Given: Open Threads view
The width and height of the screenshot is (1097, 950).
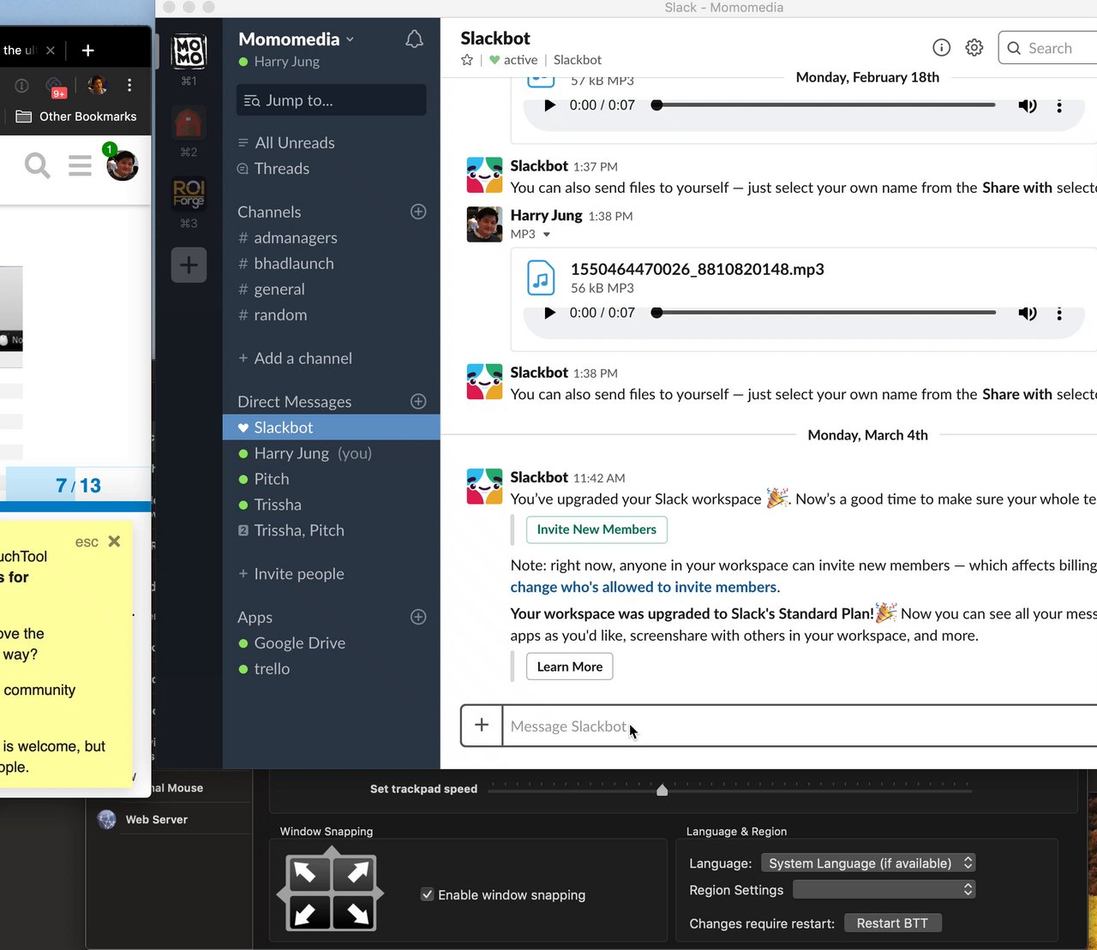Looking at the screenshot, I should pyautogui.click(x=282, y=169).
